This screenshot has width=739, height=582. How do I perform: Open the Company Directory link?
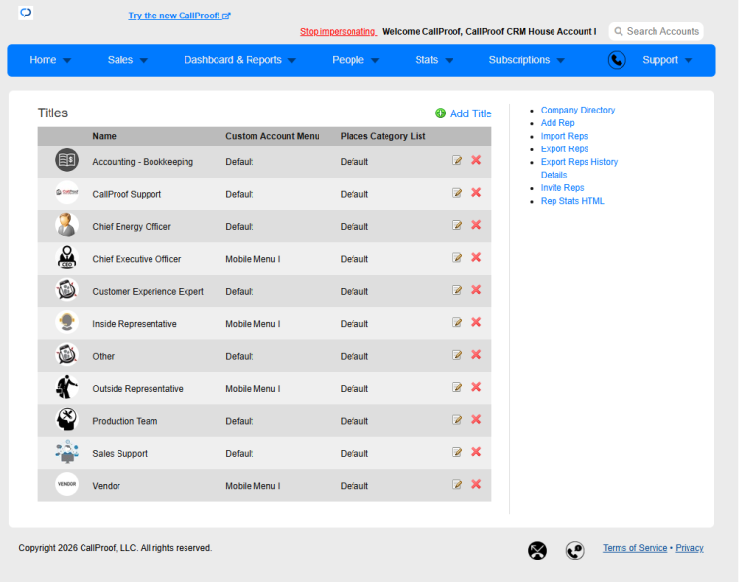pos(578,110)
